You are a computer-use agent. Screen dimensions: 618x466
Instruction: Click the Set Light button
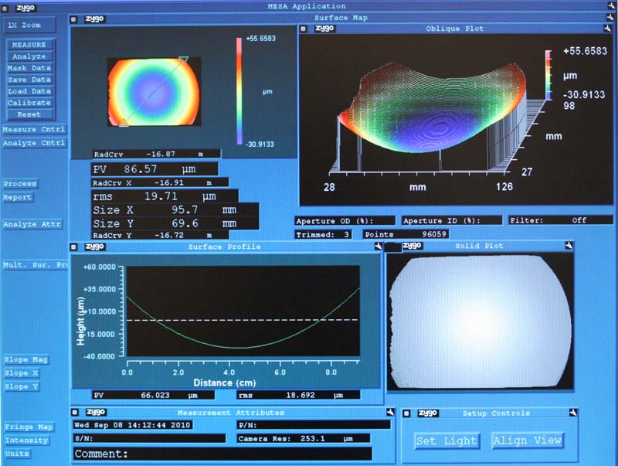(x=447, y=440)
